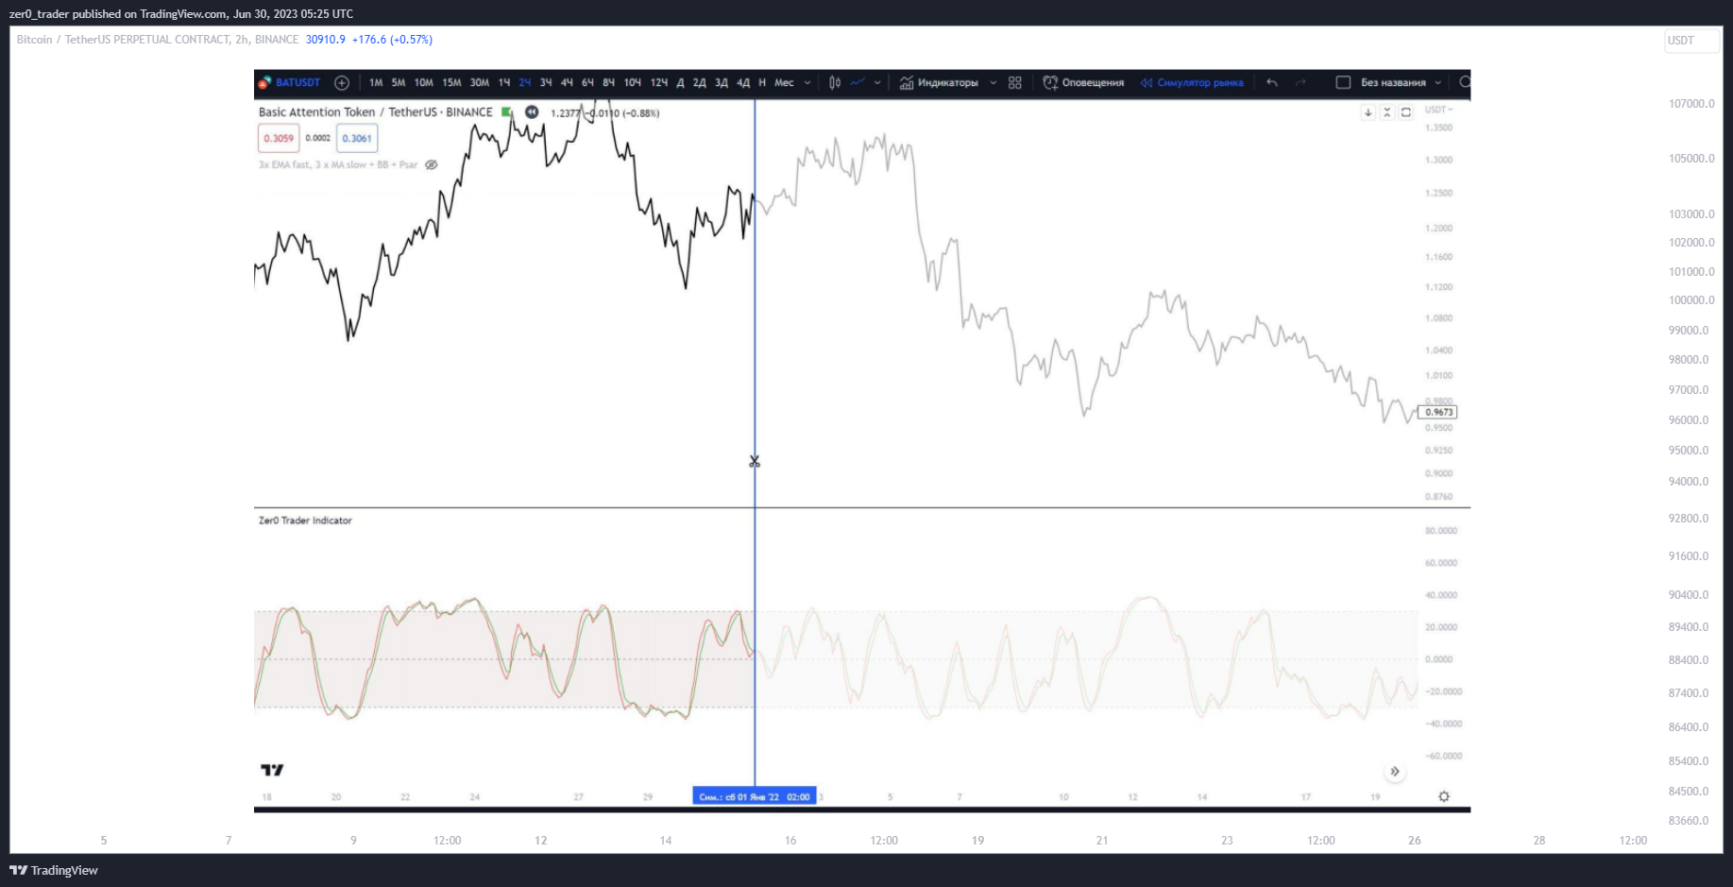Expand the Индикаторы favorites chevron
1733x887 pixels.
tap(994, 83)
